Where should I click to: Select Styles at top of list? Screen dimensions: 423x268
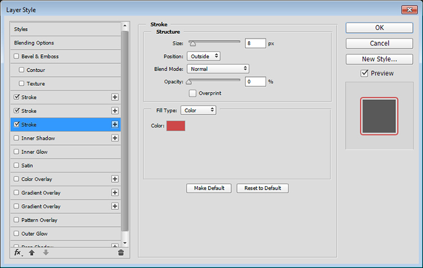click(21, 29)
